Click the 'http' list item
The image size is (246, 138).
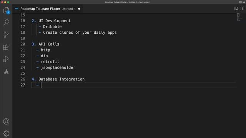click(45, 50)
